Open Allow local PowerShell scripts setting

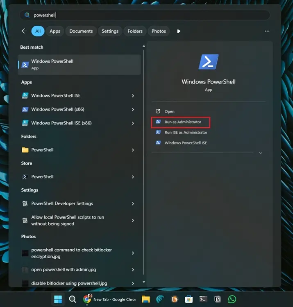pos(79,221)
